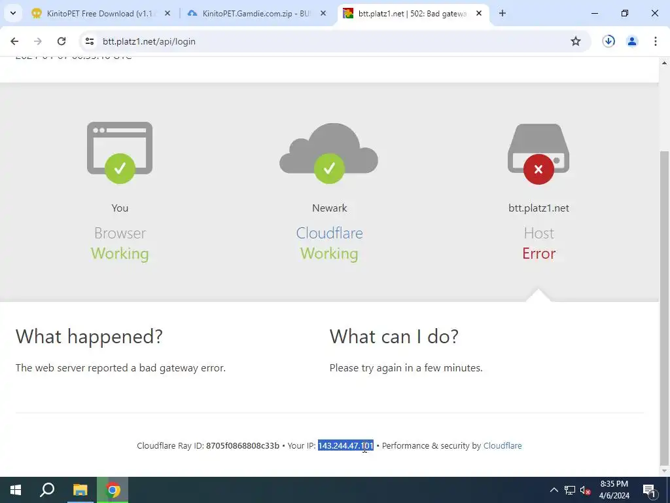
Task: Close the btt.platz1.net tab
Action: point(479,13)
